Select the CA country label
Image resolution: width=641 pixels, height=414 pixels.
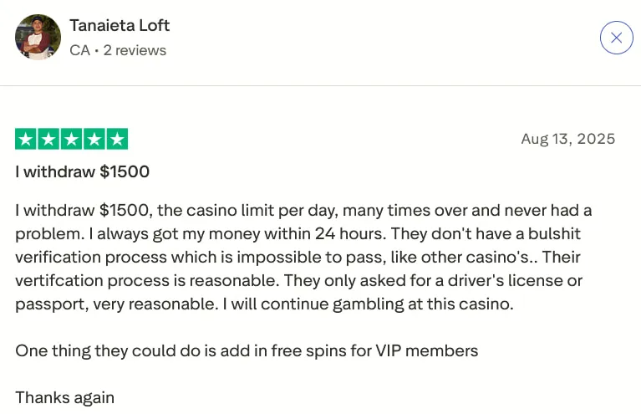(79, 50)
